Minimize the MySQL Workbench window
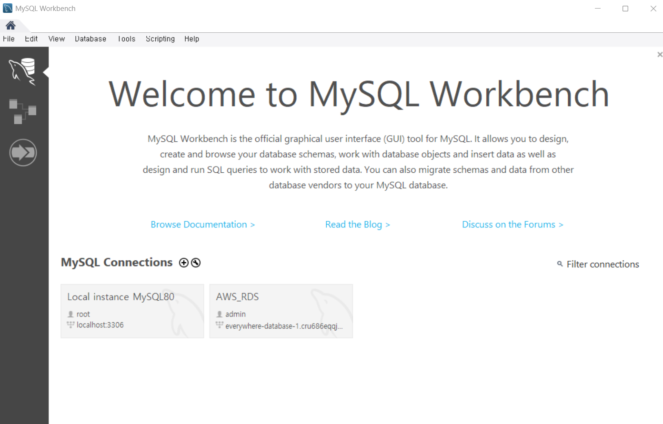 tap(598, 9)
